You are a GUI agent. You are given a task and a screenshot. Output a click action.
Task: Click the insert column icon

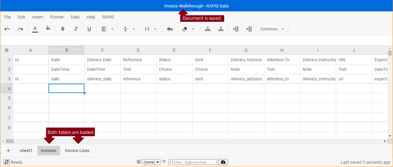(x=236, y=29)
